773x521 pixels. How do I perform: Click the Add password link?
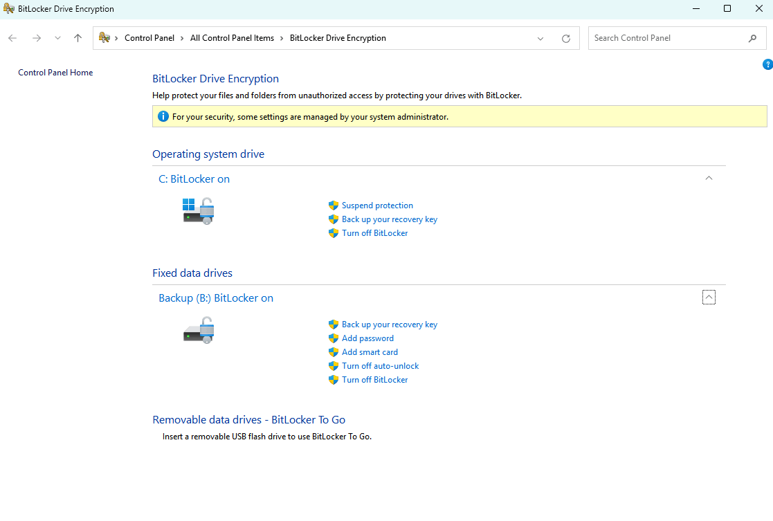(367, 338)
